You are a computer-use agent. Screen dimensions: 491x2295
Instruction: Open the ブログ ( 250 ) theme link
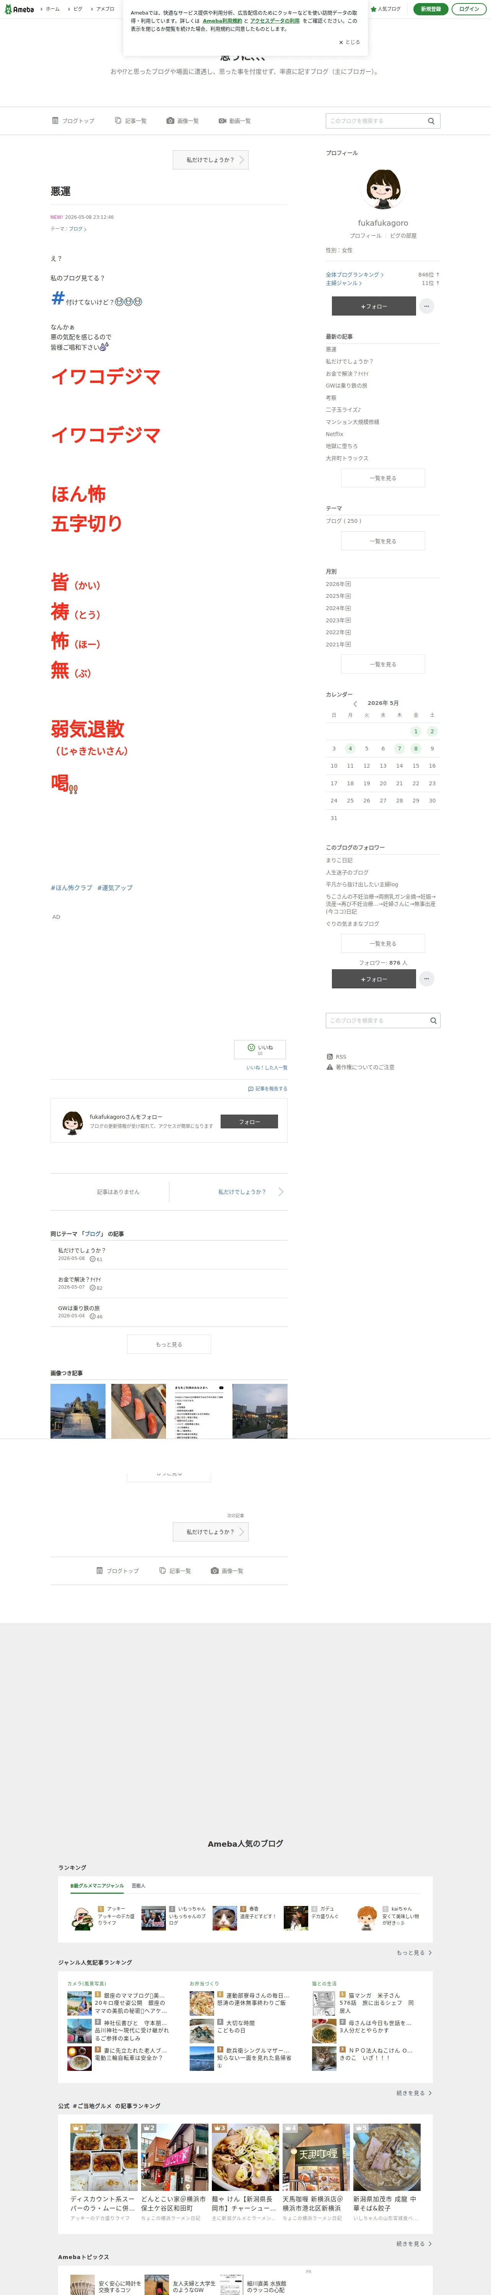344,521
